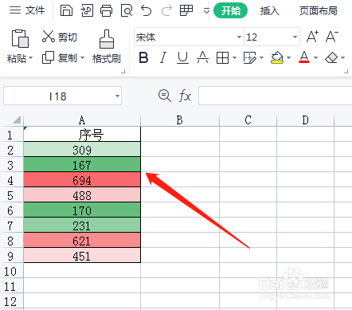The width and height of the screenshot is (352, 310).
Task: Select cell containing 694
Action: (82, 179)
